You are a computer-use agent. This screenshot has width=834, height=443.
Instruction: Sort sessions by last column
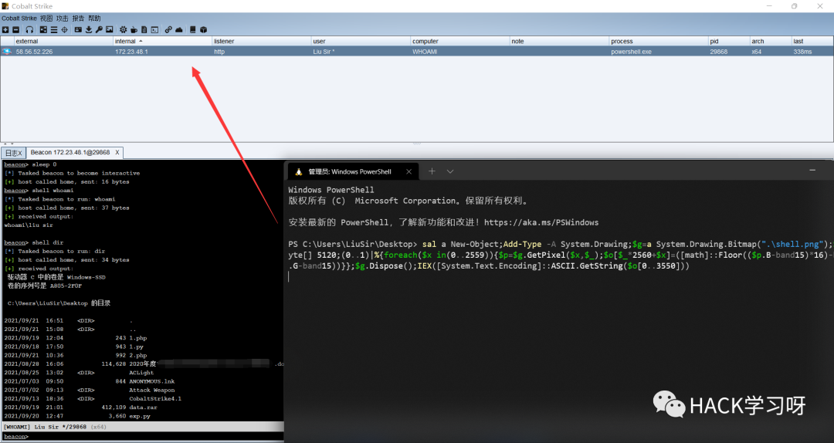tap(812, 41)
